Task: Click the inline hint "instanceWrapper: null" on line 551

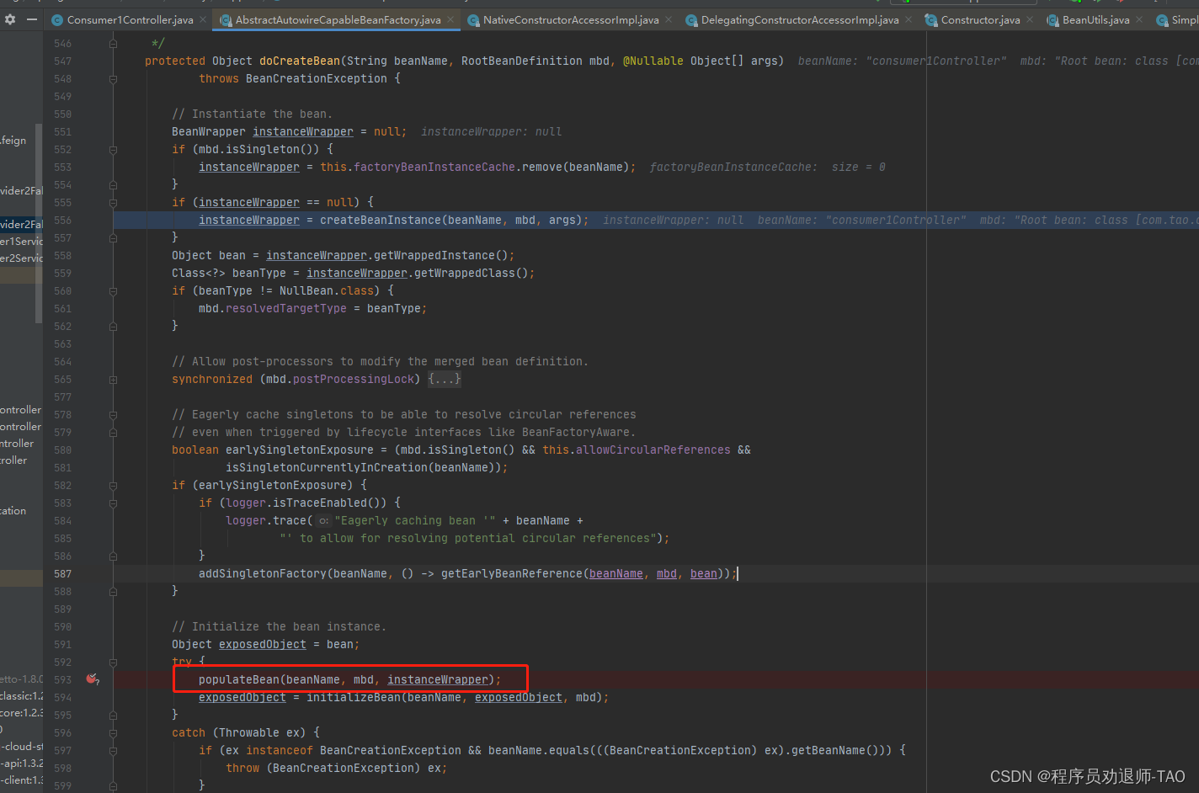Action: (x=492, y=132)
